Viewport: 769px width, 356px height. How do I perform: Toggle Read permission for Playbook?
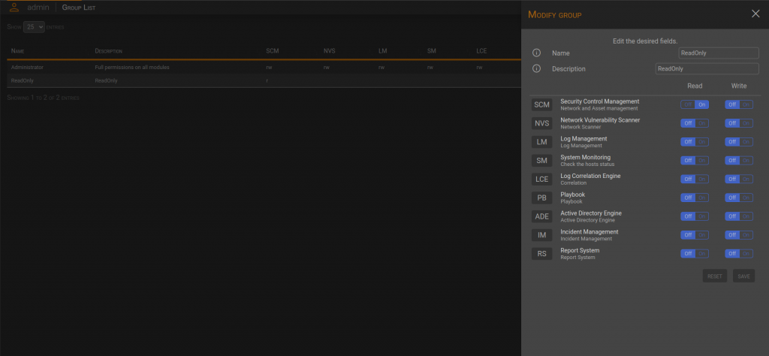[x=695, y=198]
